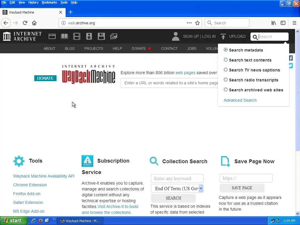Focus the Wayback URL input field
300x225 pixels.
click(170, 83)
